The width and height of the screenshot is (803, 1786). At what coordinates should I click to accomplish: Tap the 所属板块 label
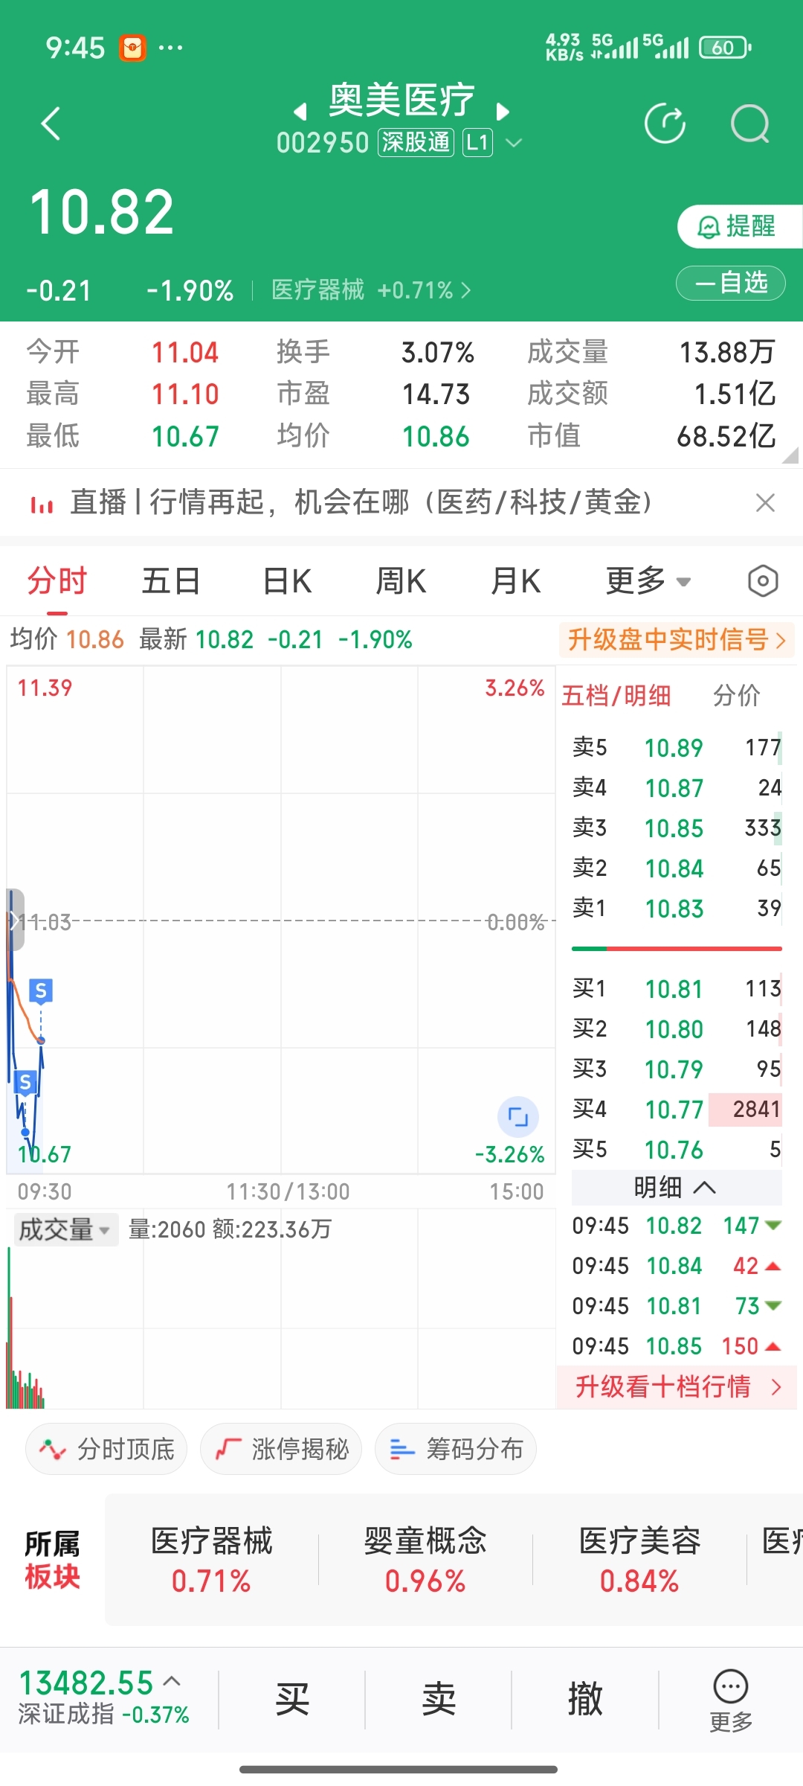coord(52,1560)
